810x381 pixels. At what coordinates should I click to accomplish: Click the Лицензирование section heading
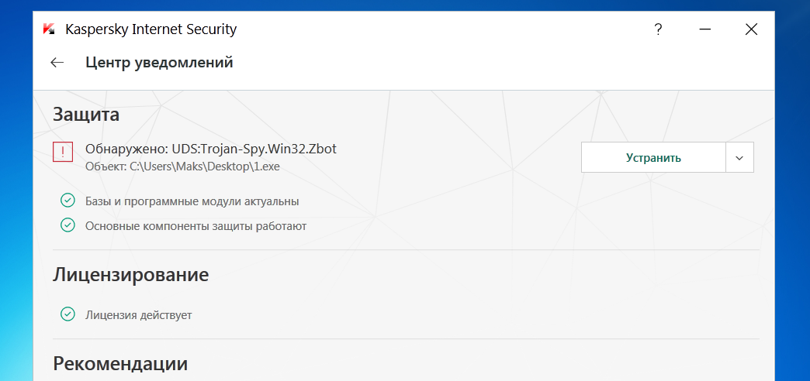coord(131,274)
